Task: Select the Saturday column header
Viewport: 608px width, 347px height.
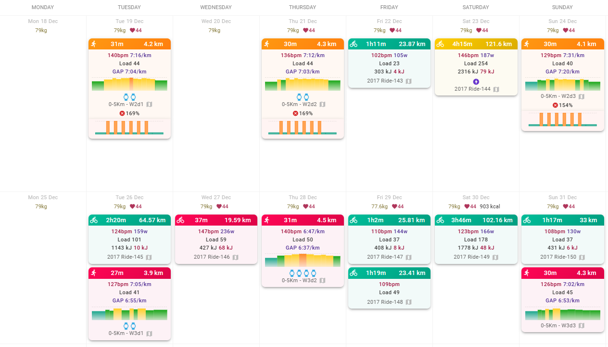Action: (x=476, y=7)
